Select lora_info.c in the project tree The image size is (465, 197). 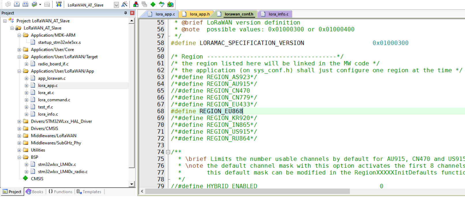click(48, 114)
